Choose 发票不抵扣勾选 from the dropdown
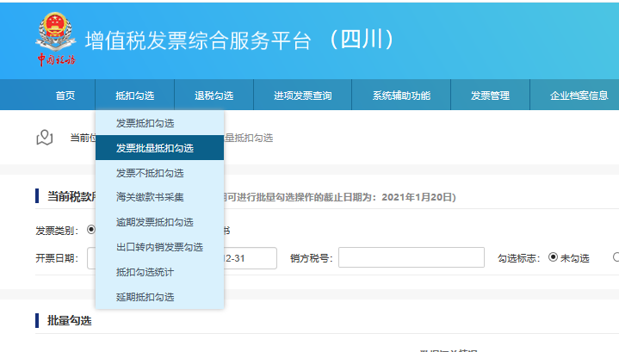This screenshot has height=352, width=619. [150, 173]
